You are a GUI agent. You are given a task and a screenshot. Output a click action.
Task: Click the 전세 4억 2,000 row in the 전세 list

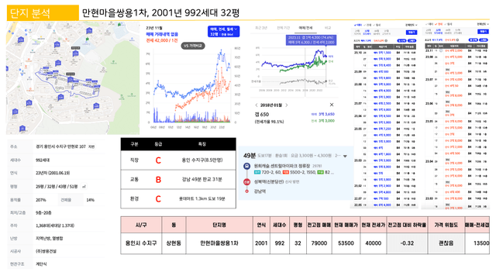pyautogui.click(x=457, y=50)
